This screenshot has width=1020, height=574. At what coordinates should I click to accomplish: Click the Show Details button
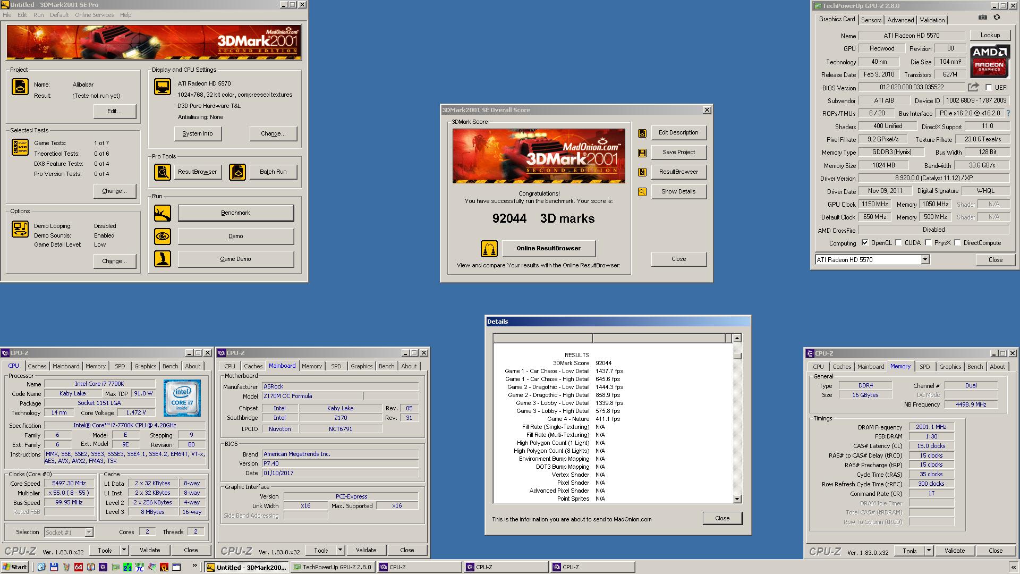point(678,192)
